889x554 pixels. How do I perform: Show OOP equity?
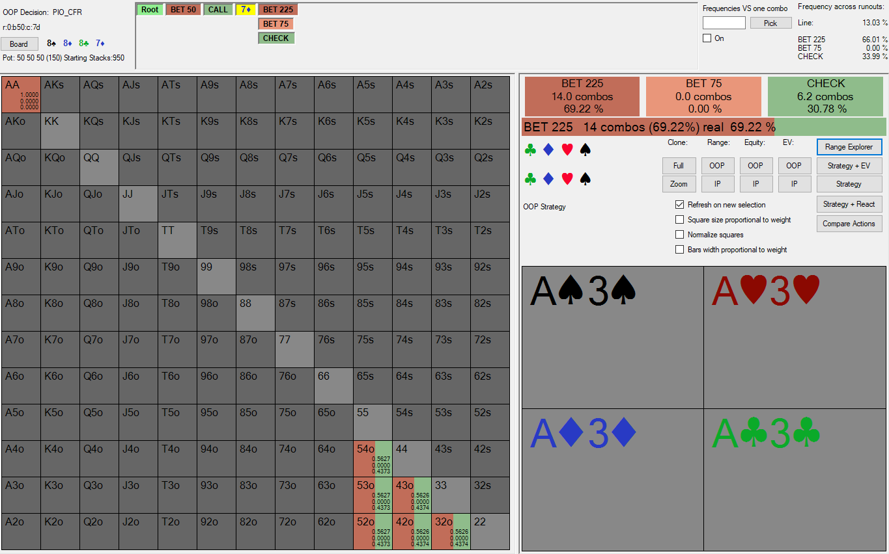(755, 166)
